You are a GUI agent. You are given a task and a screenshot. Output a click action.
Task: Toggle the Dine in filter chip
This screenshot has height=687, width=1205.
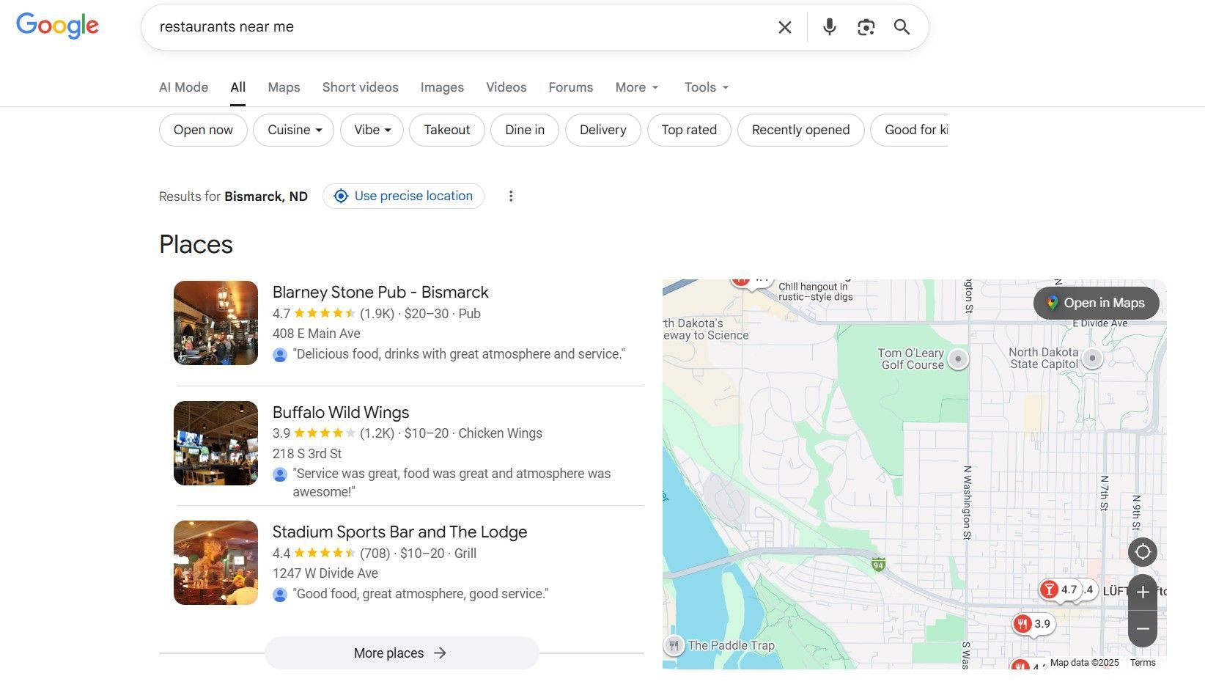(525, 130)
